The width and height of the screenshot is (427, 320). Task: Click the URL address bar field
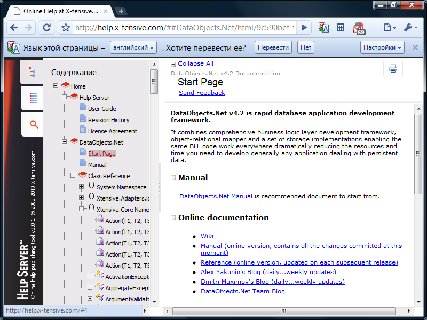coord(185,28)
